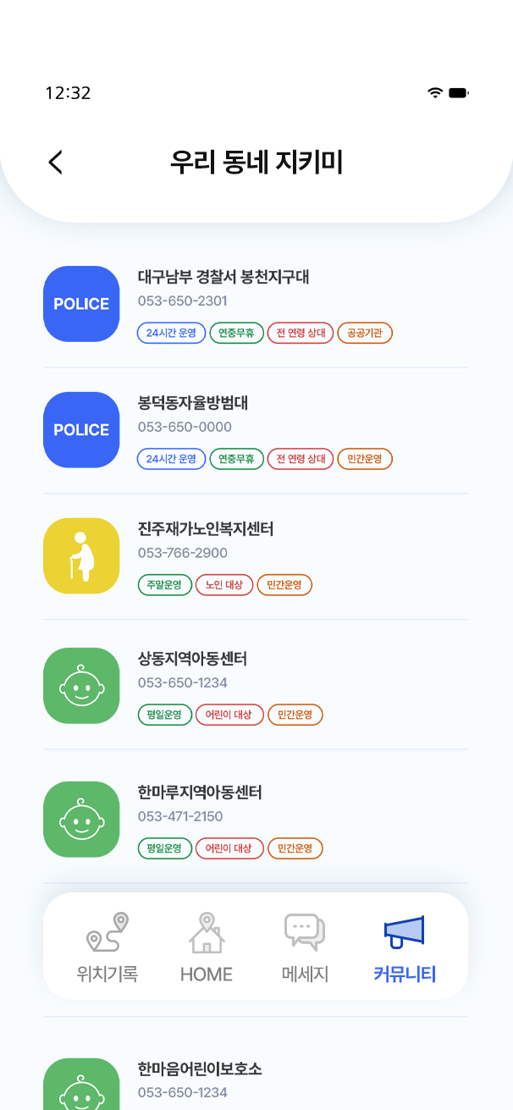
Task: Open the 대구남부 경찰서 봉천지구대 listing title
Action: pos(225,277)
